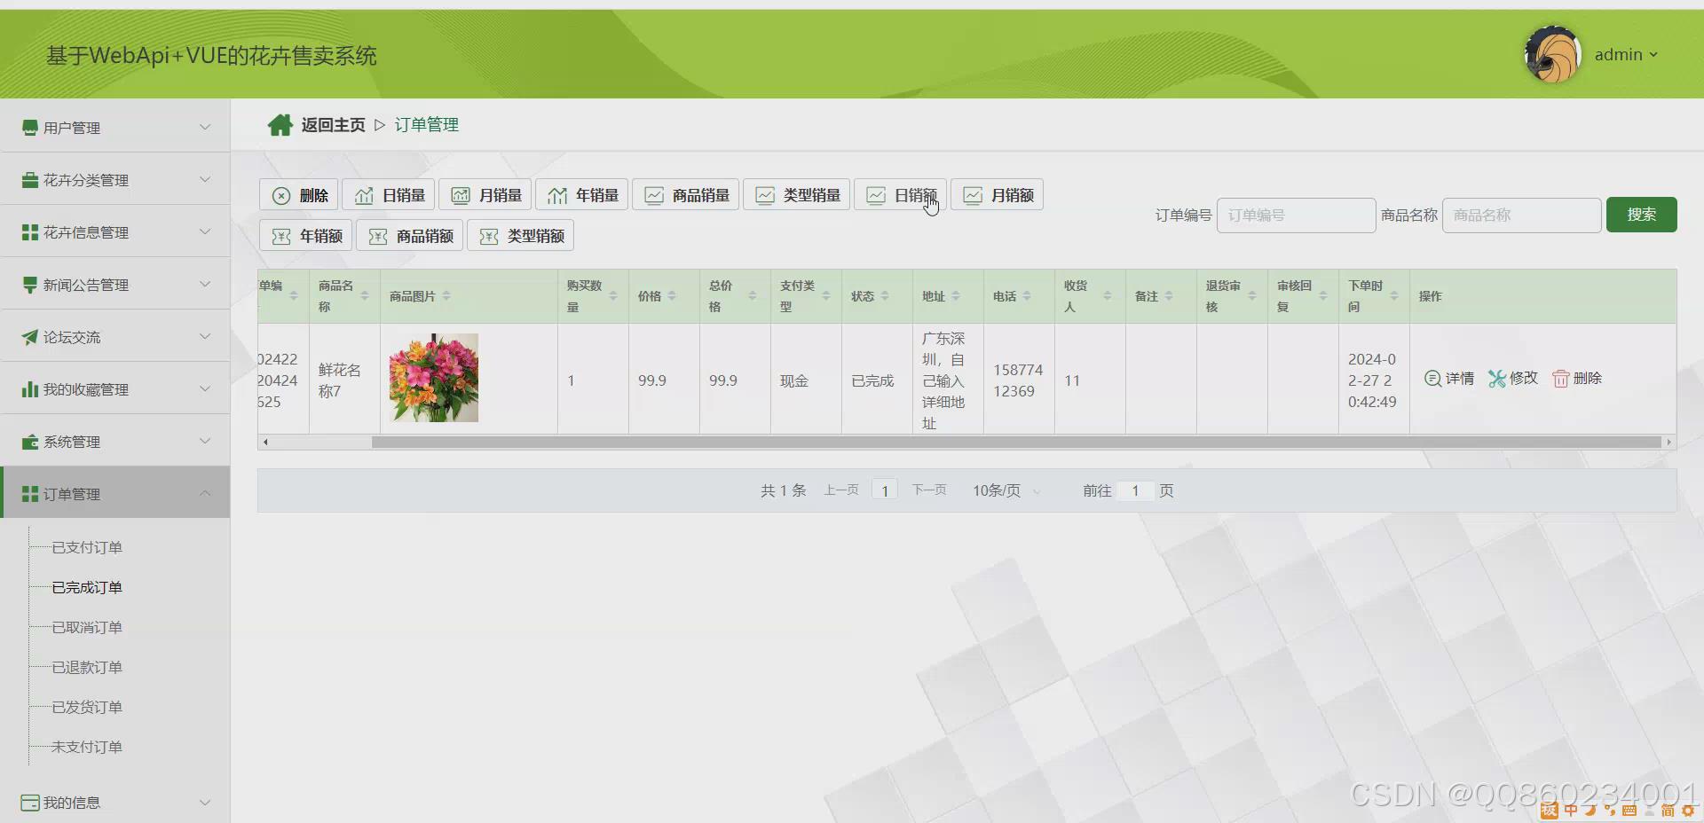Viewport: 1704px width, 823px height.
Task: Click the 删除 trash icon in order row
Action: pos(1560,379)
